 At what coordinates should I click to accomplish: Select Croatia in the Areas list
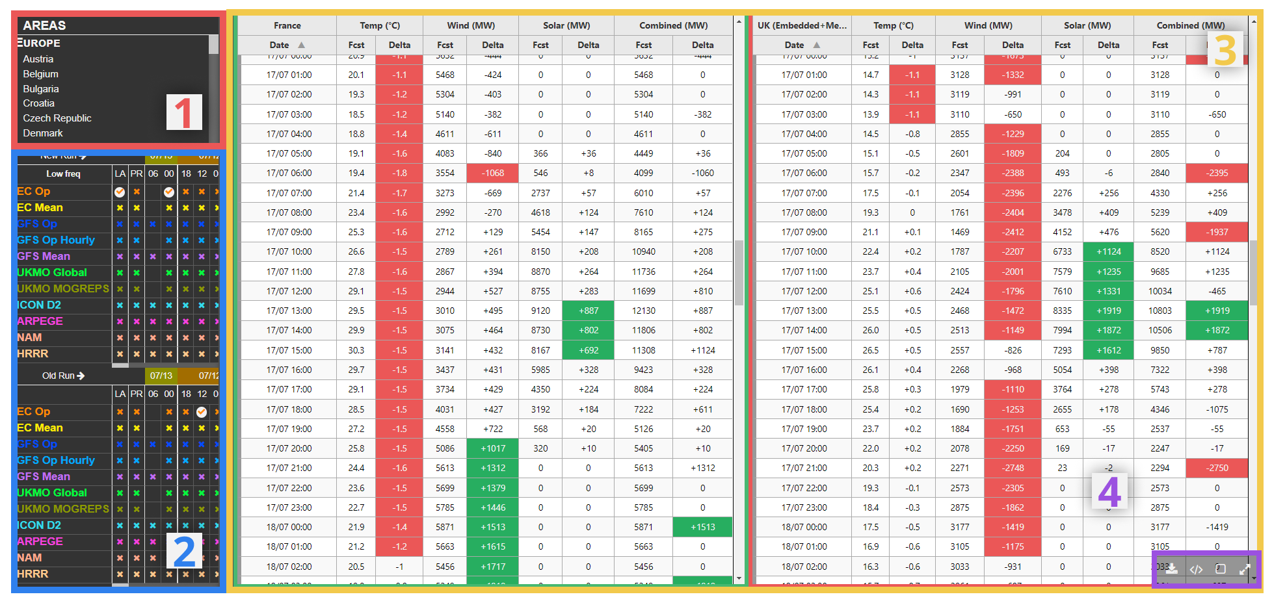point(39,103)
